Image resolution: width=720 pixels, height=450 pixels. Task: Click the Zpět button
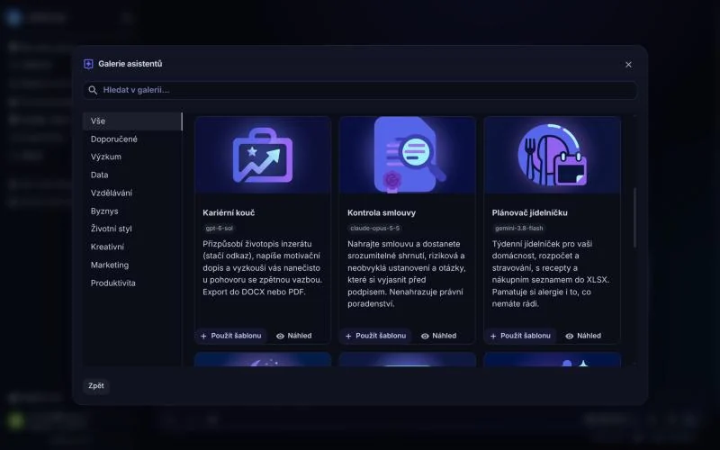(x=96, y=386)
